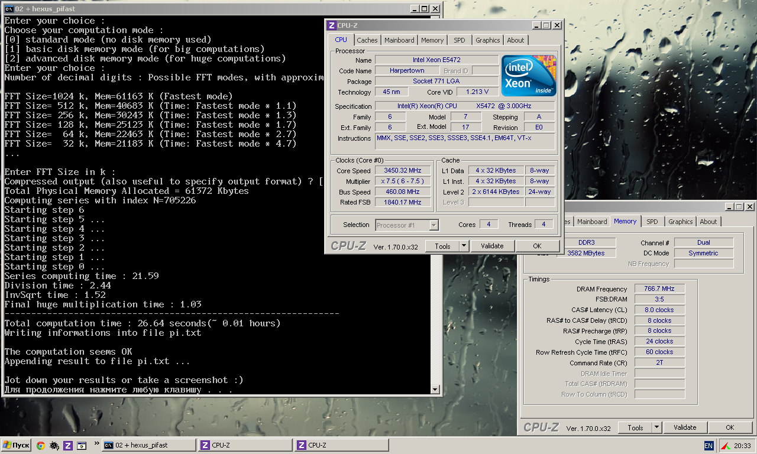This screenshot has height=454, width=757.
Task: Click the Symmetric DC mode value
Action: tap(704, 253)
